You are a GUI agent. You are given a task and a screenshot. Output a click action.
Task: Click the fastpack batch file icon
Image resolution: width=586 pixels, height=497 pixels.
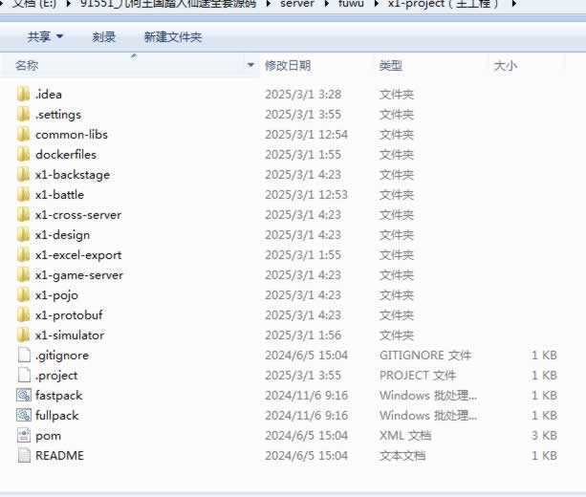click(24, 396)
